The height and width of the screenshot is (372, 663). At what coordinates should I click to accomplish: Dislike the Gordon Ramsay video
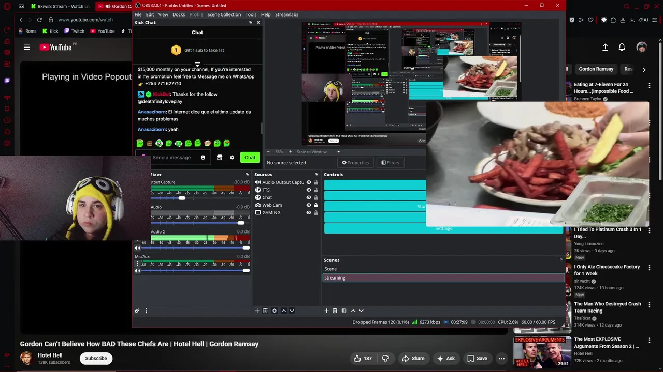(385, 358)
